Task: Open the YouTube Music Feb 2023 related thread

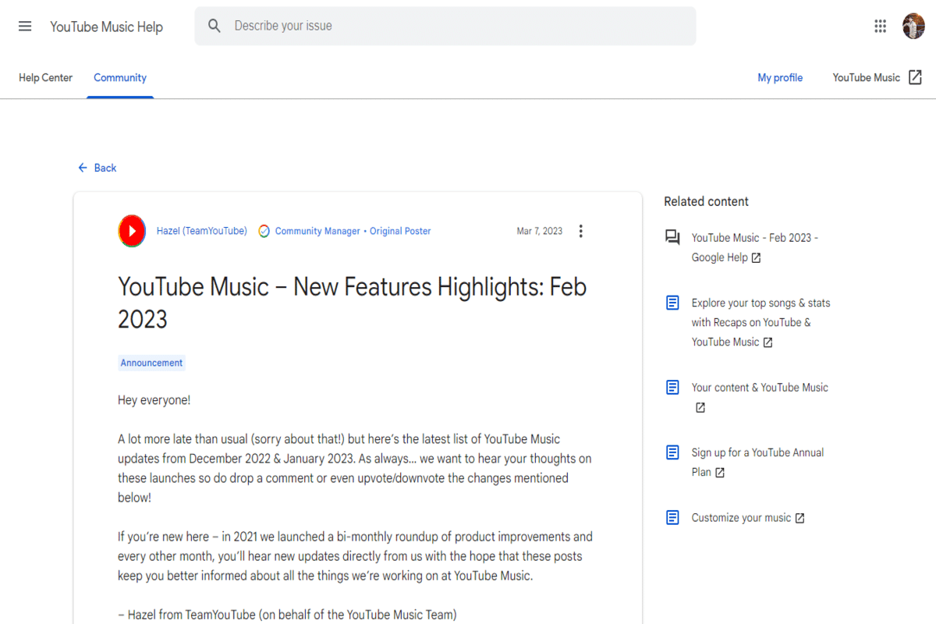Action: [754, 238]
